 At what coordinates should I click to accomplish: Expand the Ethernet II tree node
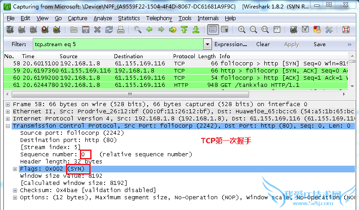click(8, 112)
